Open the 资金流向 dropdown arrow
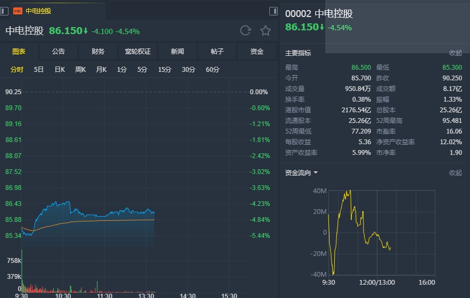Screen dimensions: 470x298 [316, 173]
